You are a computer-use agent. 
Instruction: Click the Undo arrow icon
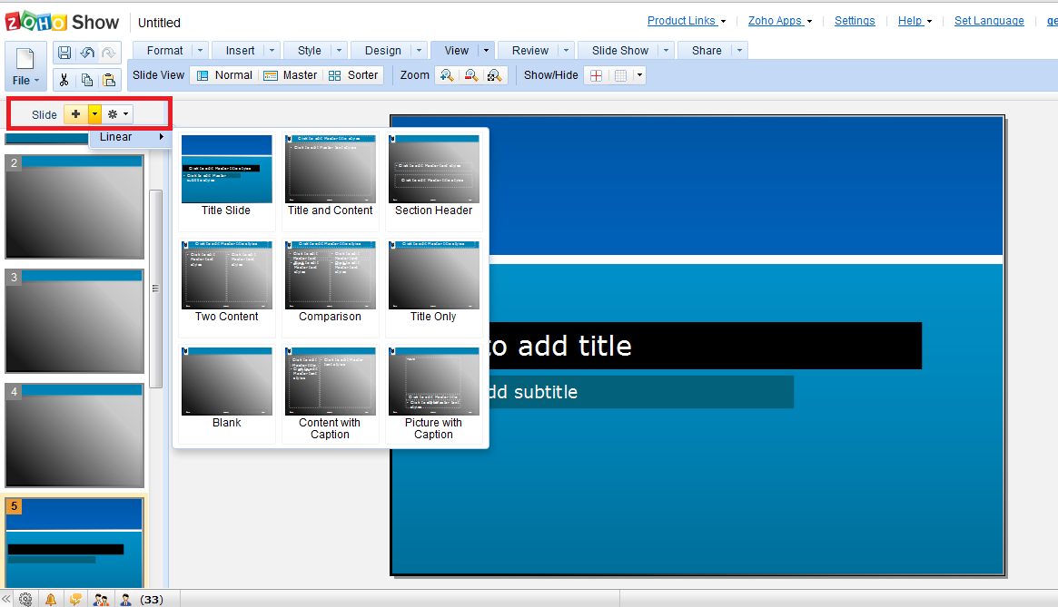[87, 53]
